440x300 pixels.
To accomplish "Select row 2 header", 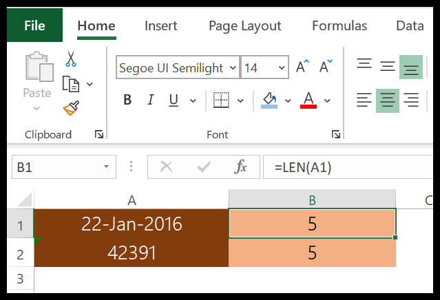I will click(x=20, y=254).
